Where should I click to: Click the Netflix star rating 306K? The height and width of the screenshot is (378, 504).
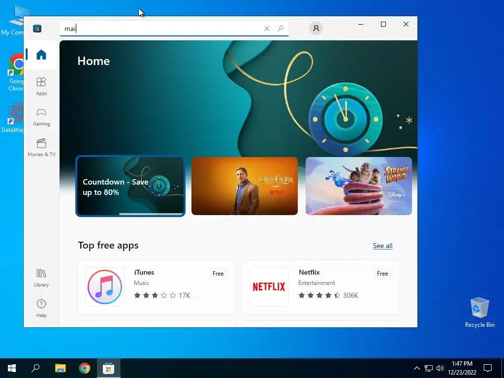(x=328, y=295)
